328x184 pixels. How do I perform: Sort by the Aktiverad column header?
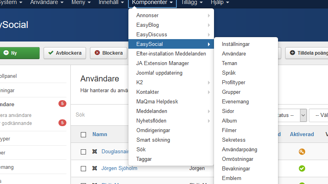302,135
